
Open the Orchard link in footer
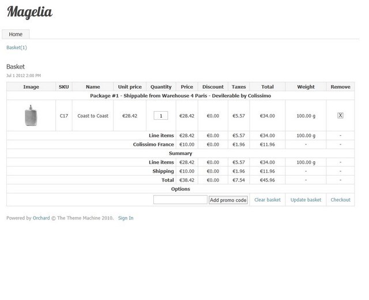pos(41,218)
